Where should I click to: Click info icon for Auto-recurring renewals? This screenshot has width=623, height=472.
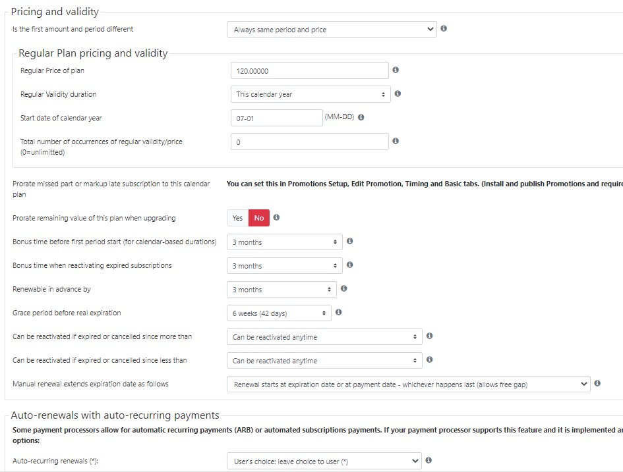click(429, 460)
